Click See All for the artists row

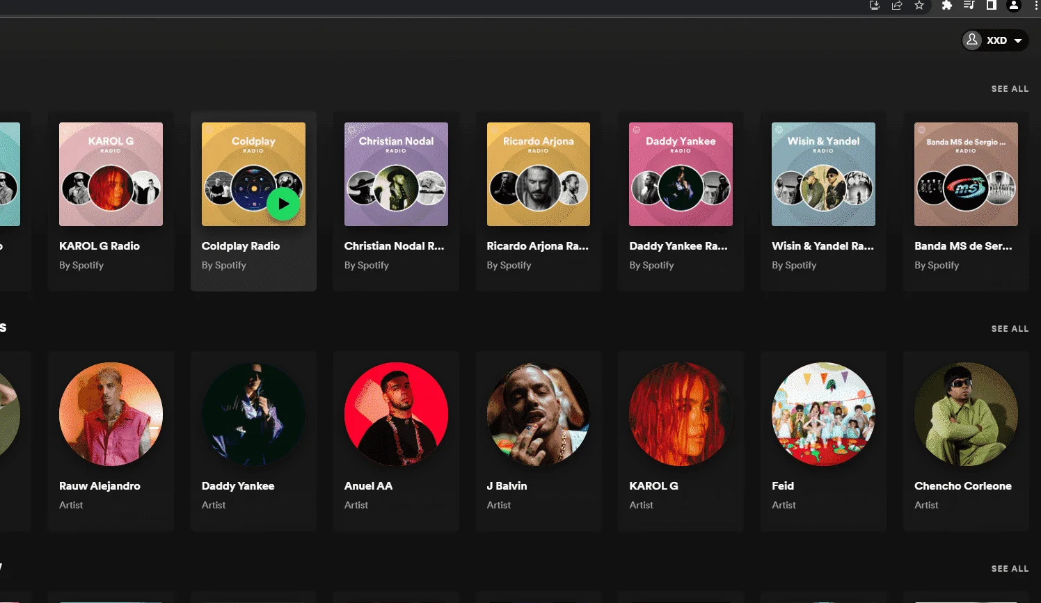[x=1010, y=329]
